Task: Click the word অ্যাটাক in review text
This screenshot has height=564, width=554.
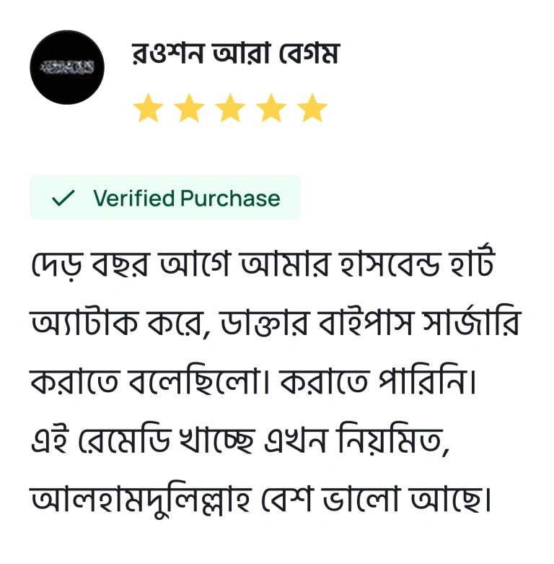Action: click(85, 321)
